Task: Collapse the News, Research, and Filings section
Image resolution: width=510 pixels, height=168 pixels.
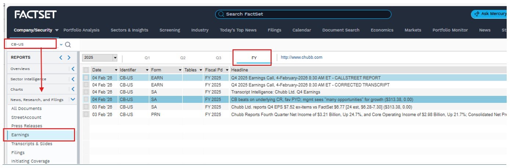Action: click(73, 99)
